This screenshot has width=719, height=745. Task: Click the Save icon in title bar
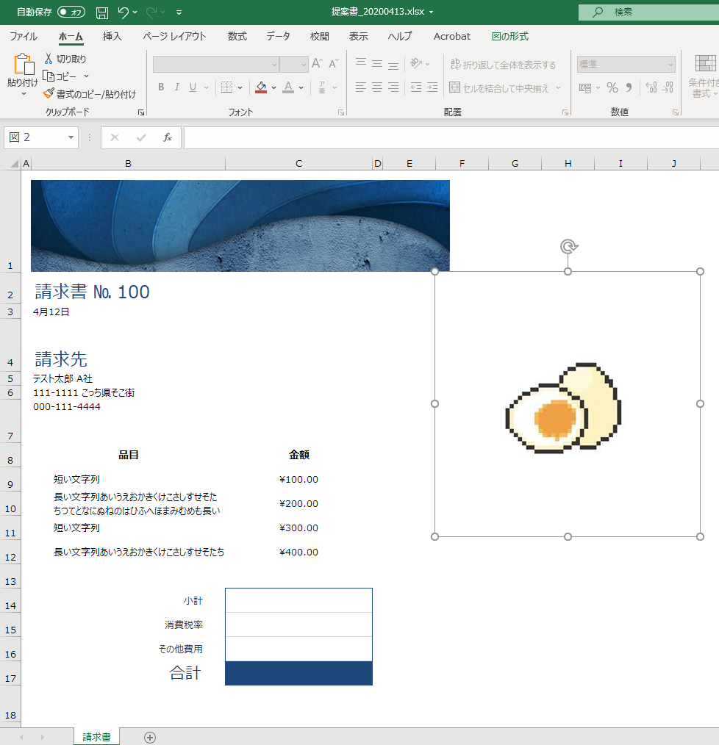(x=101, y=12)
